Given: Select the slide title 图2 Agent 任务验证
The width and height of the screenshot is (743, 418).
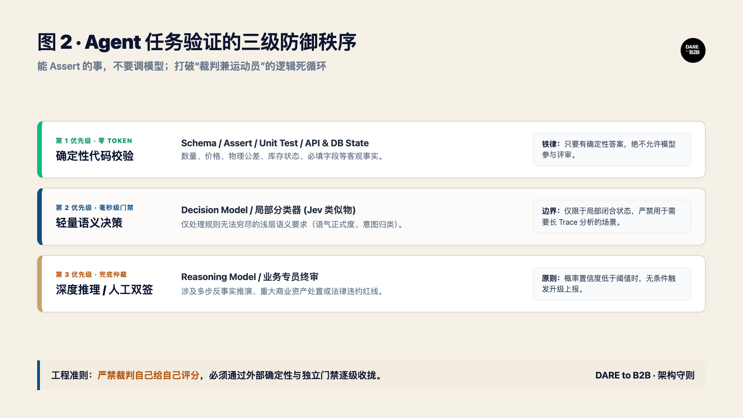Looking at the screenshot, I should pos(197,42).
